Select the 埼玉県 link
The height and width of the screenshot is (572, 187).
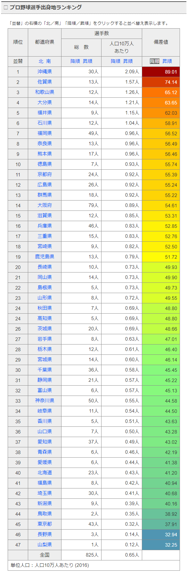coord(45,493)
